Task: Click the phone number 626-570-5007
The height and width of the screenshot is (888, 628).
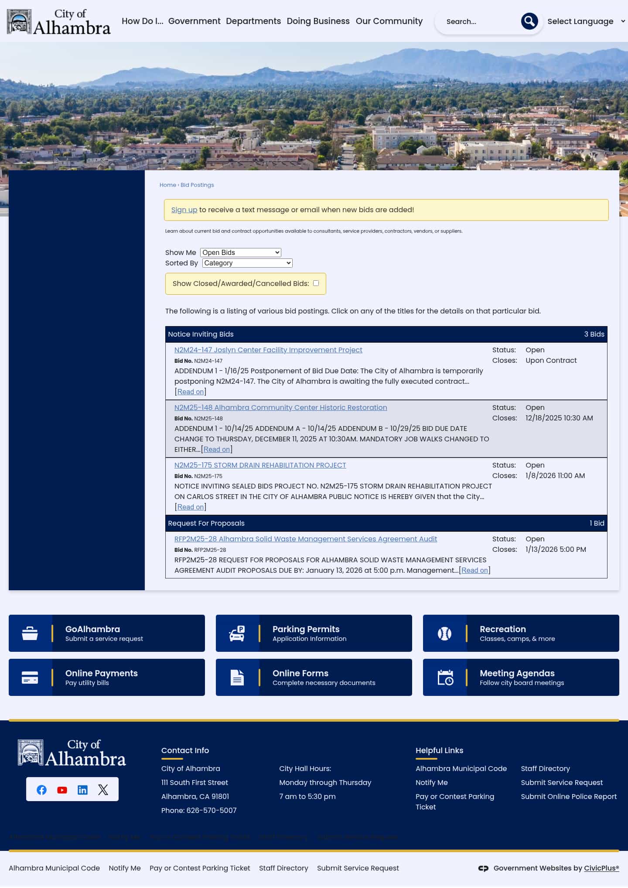Action: pyautogui.click(x=212, y=810)
